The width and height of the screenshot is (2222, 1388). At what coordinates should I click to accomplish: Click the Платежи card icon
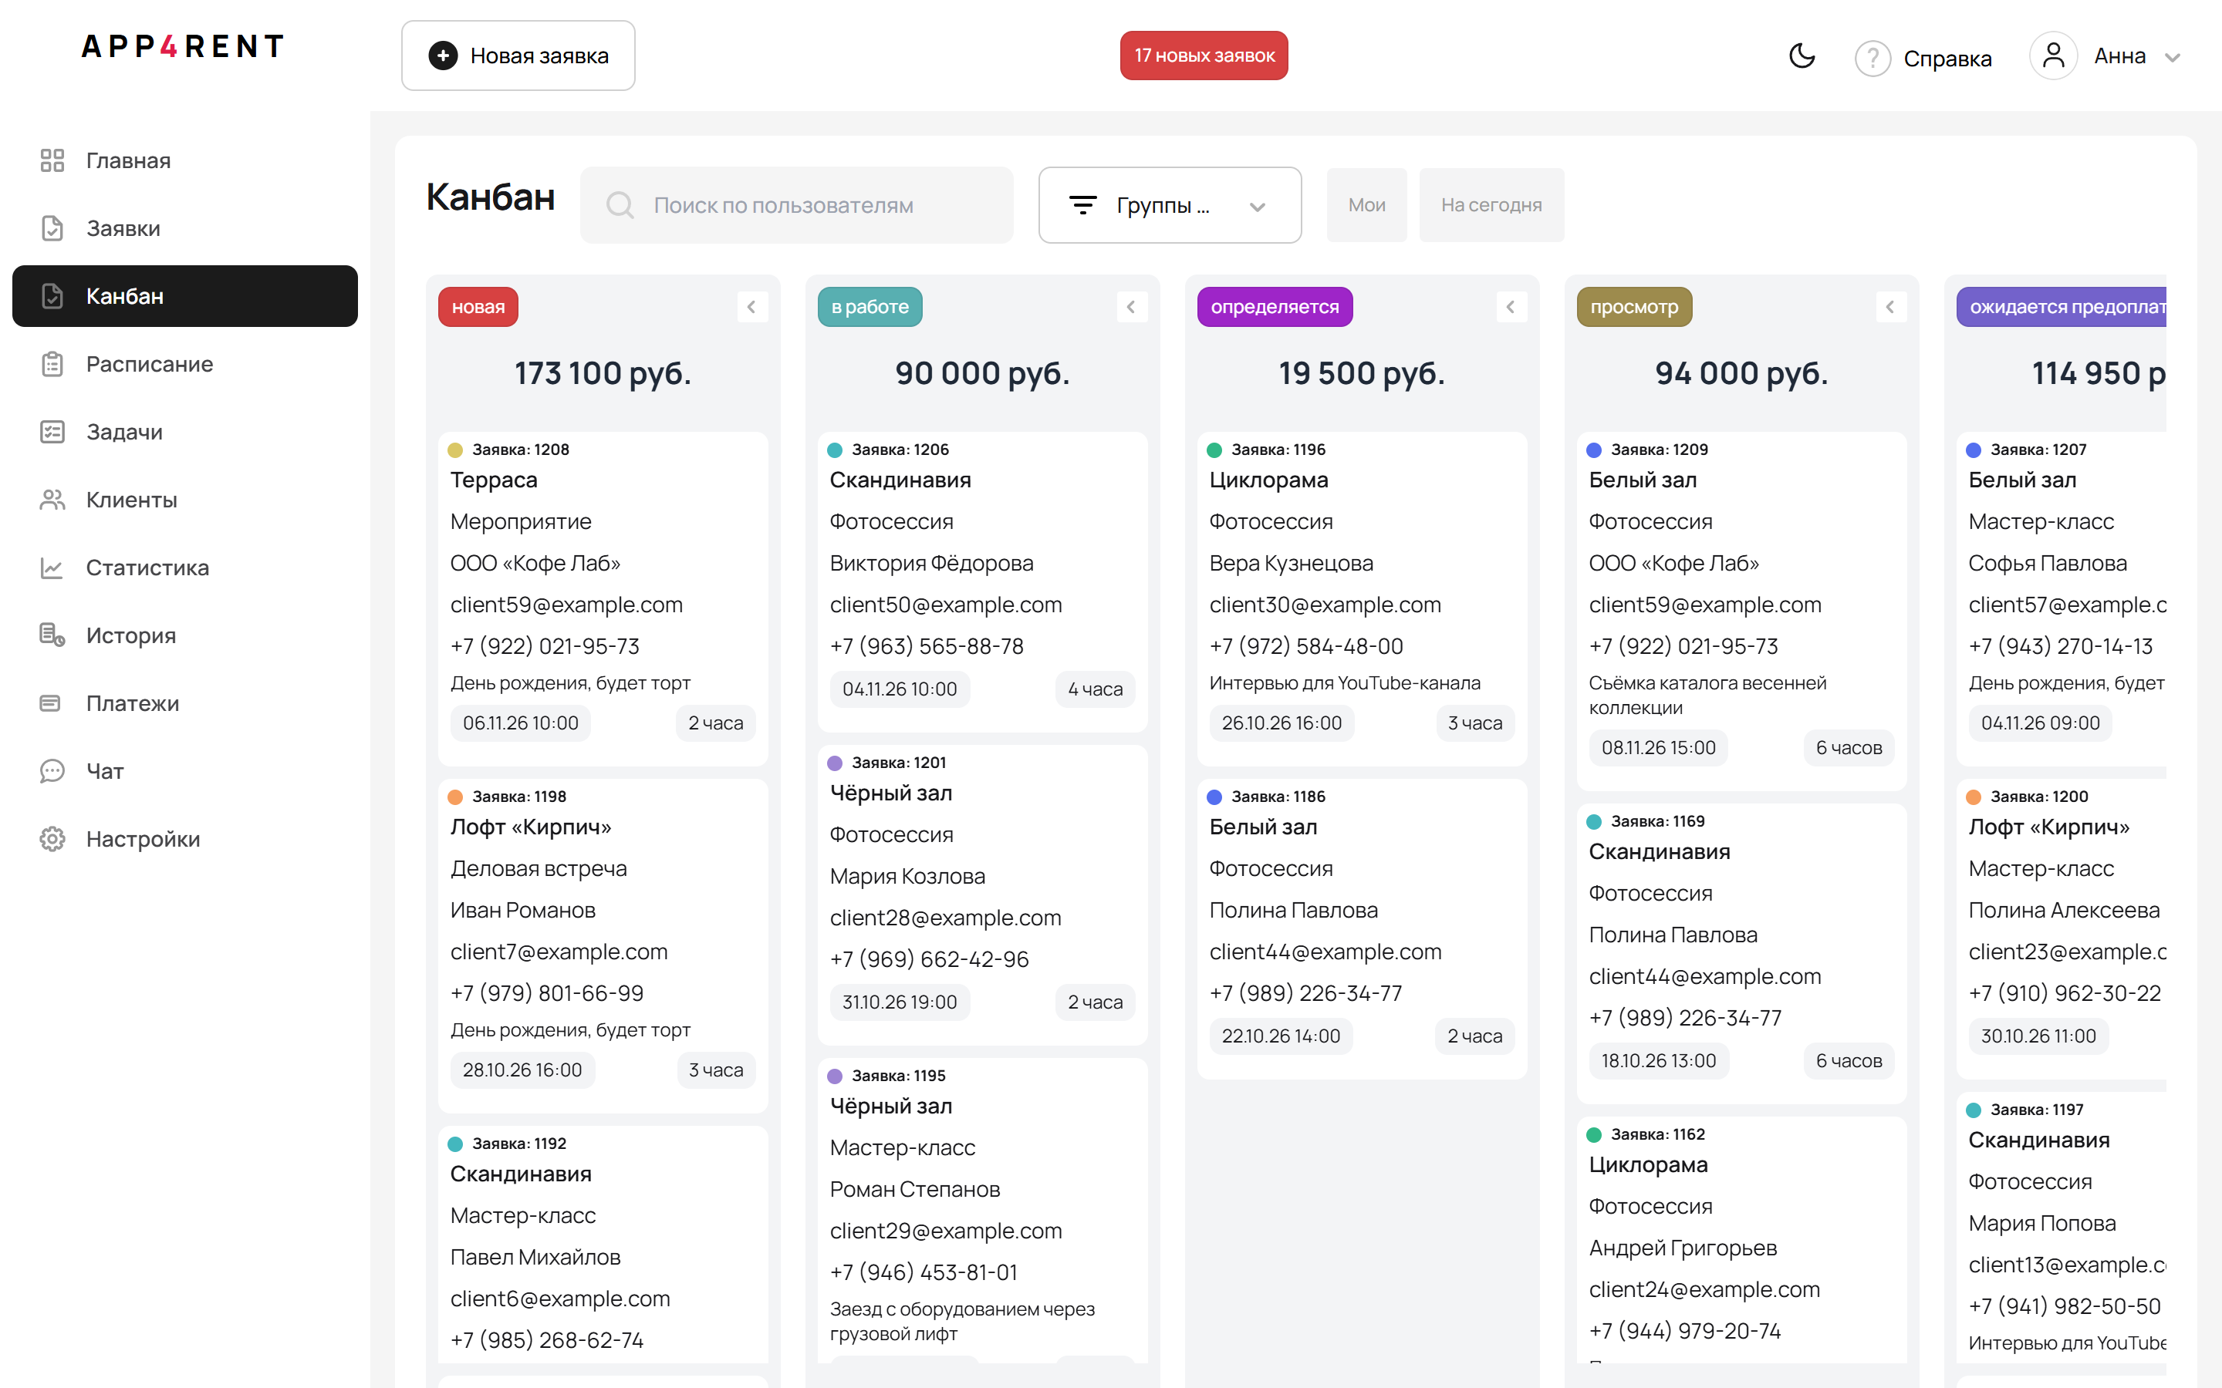(x=50, y=703)
